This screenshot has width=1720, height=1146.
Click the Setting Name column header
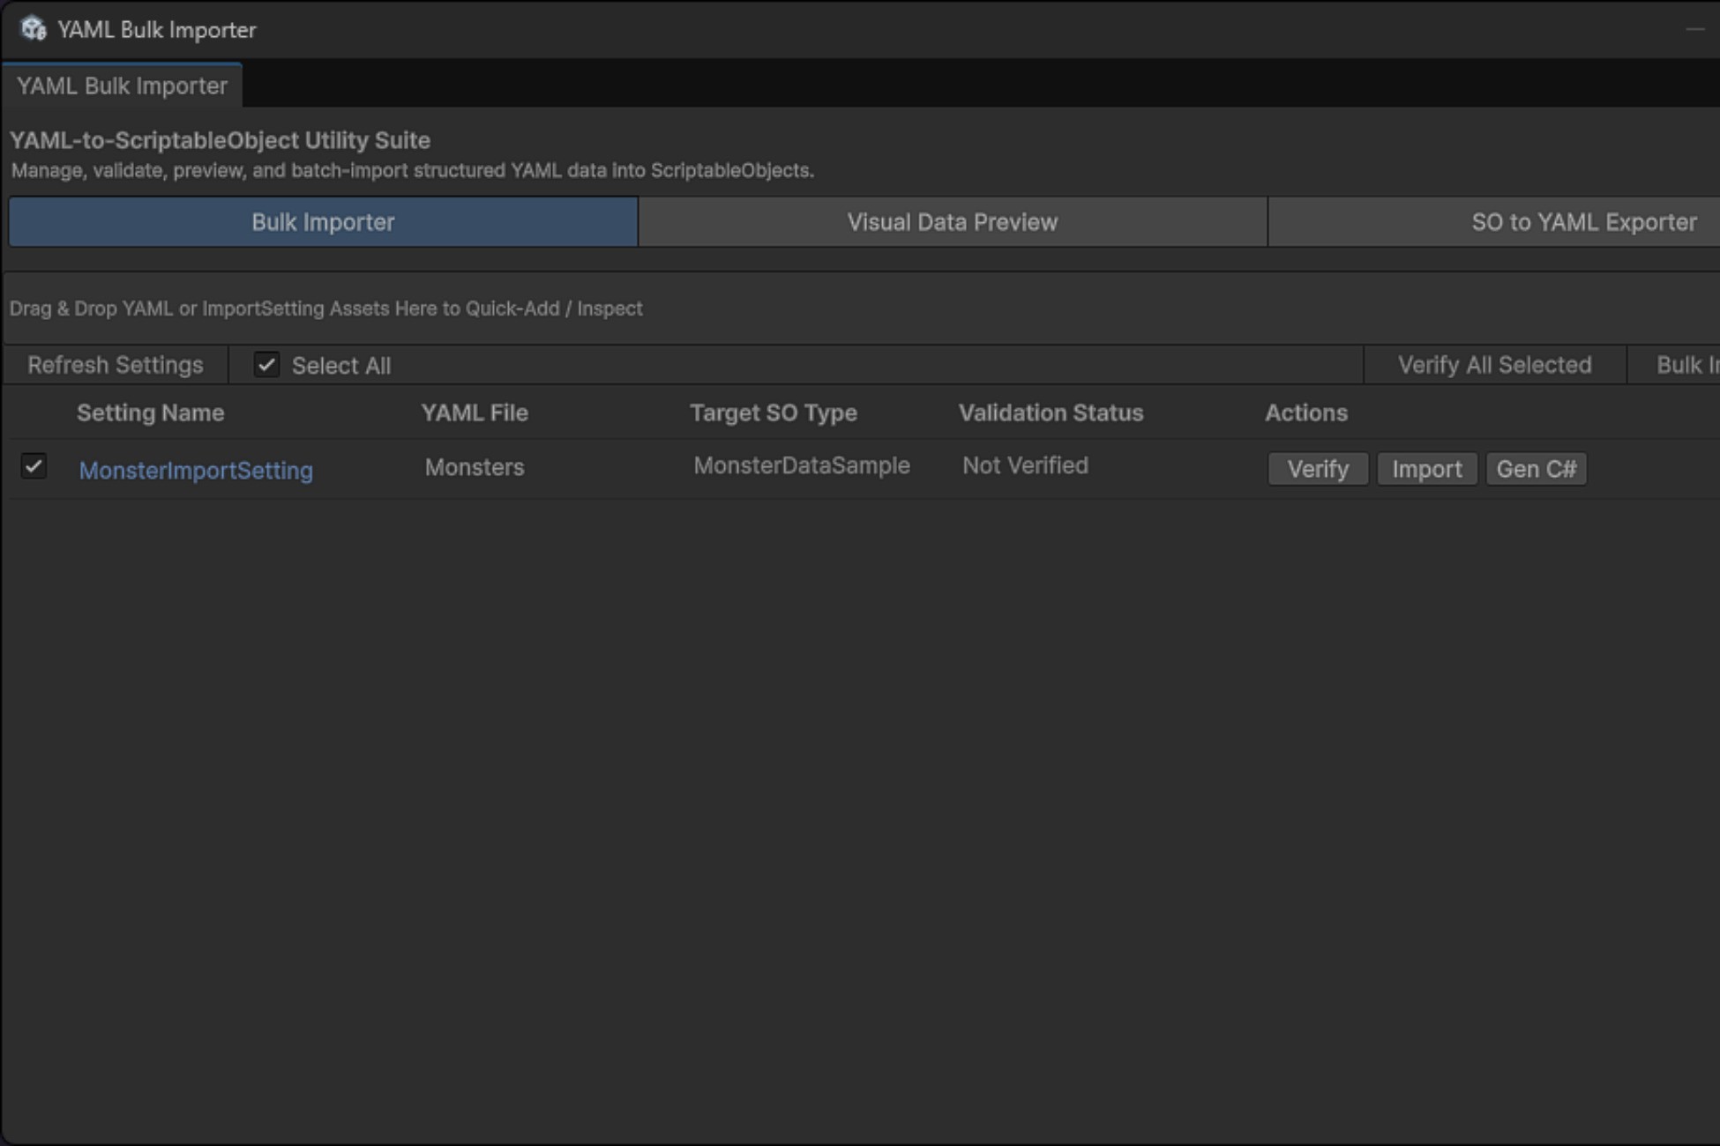click(x=150, y=413)
